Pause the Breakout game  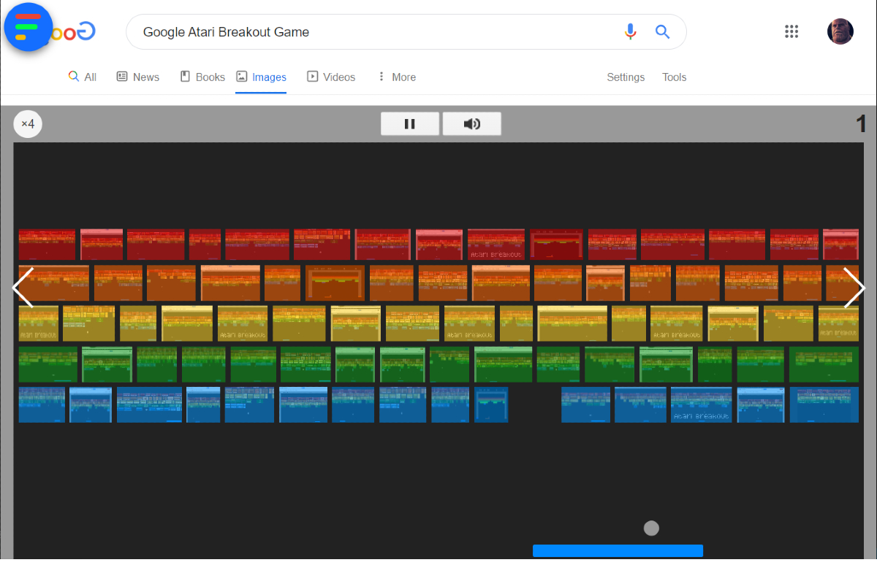point(410,123)
